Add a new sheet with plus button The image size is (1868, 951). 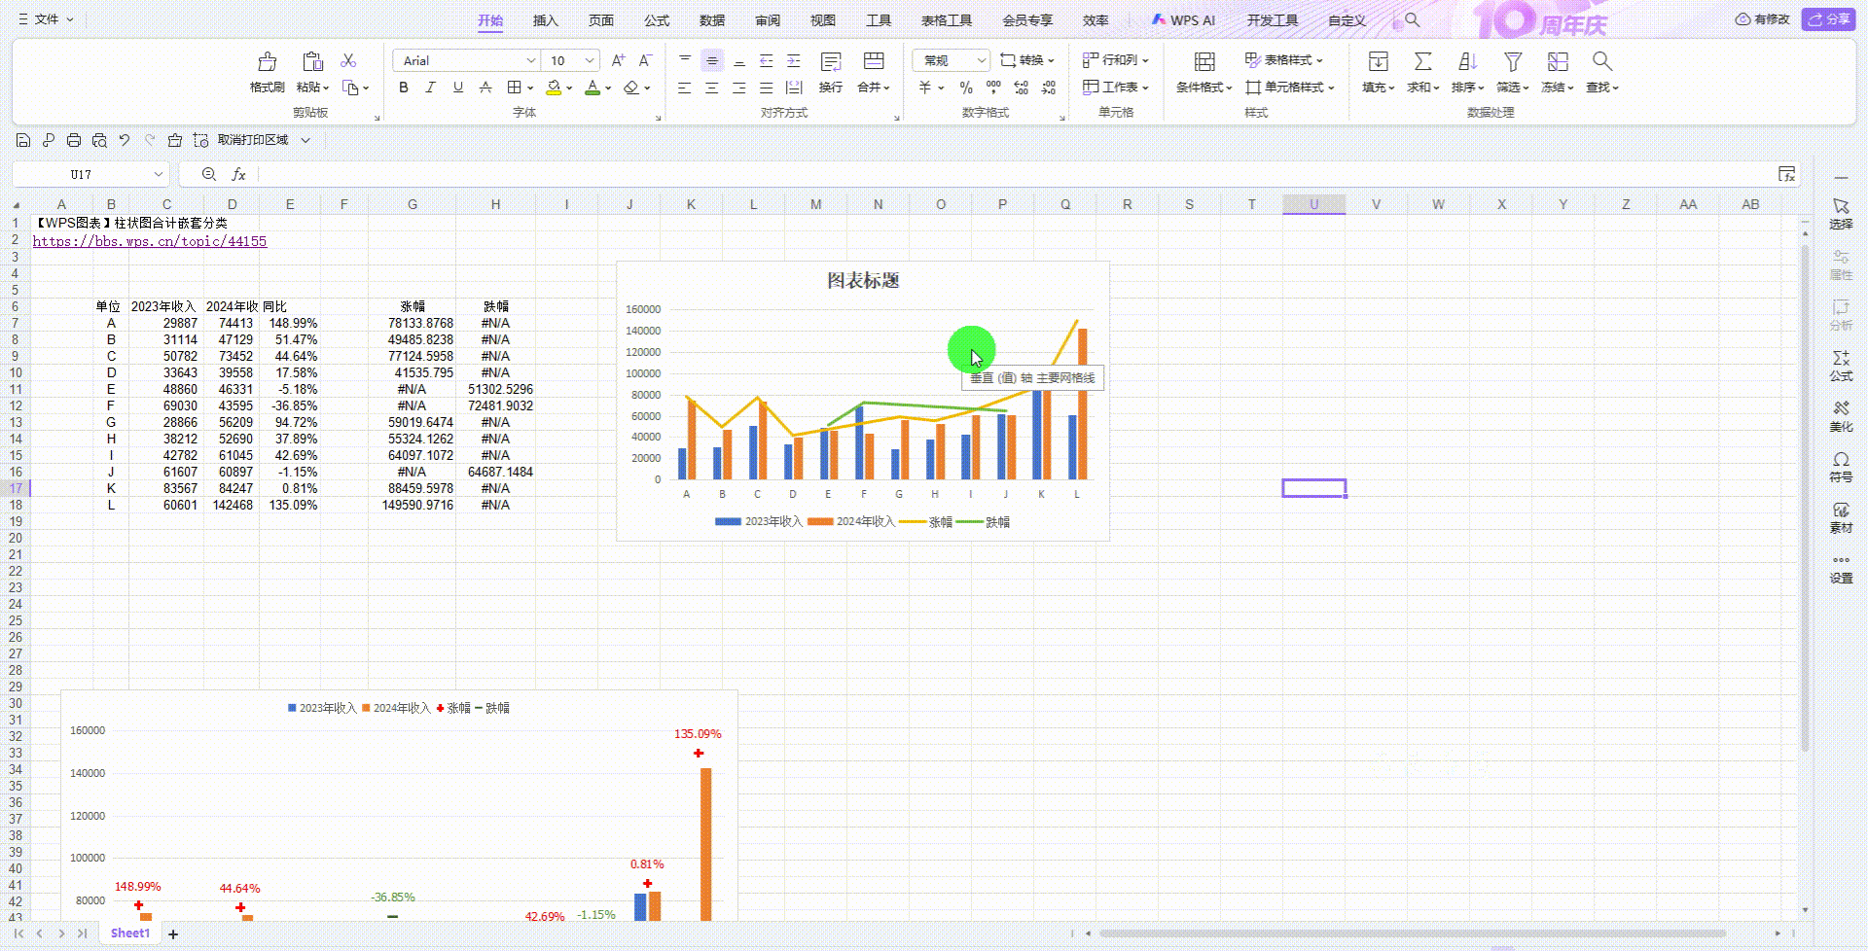pyautogui.click(x=173, y=933)
